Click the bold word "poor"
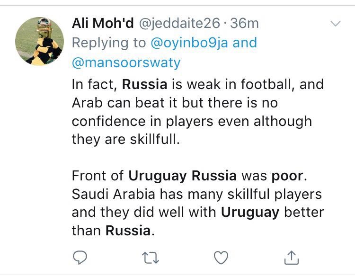355x277 pixels. pos(287,176)
